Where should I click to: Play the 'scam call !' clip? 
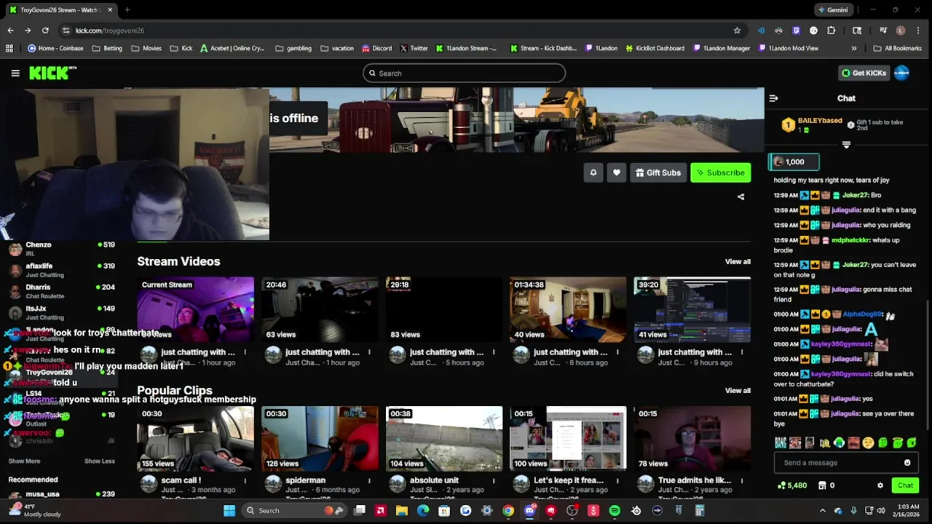(195, 438)
